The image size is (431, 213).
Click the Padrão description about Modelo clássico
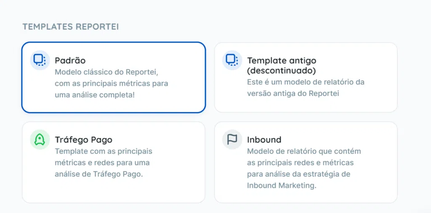111,83
